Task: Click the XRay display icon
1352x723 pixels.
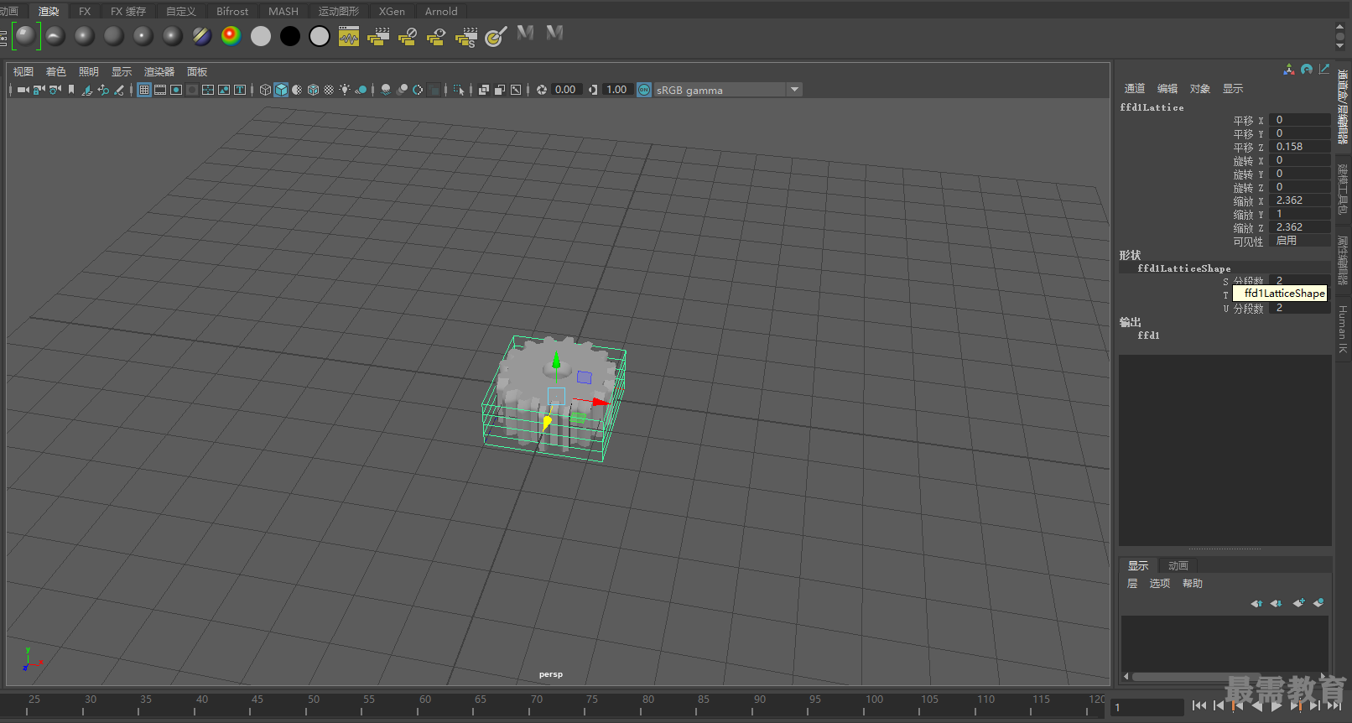Action: coord(483,90)
